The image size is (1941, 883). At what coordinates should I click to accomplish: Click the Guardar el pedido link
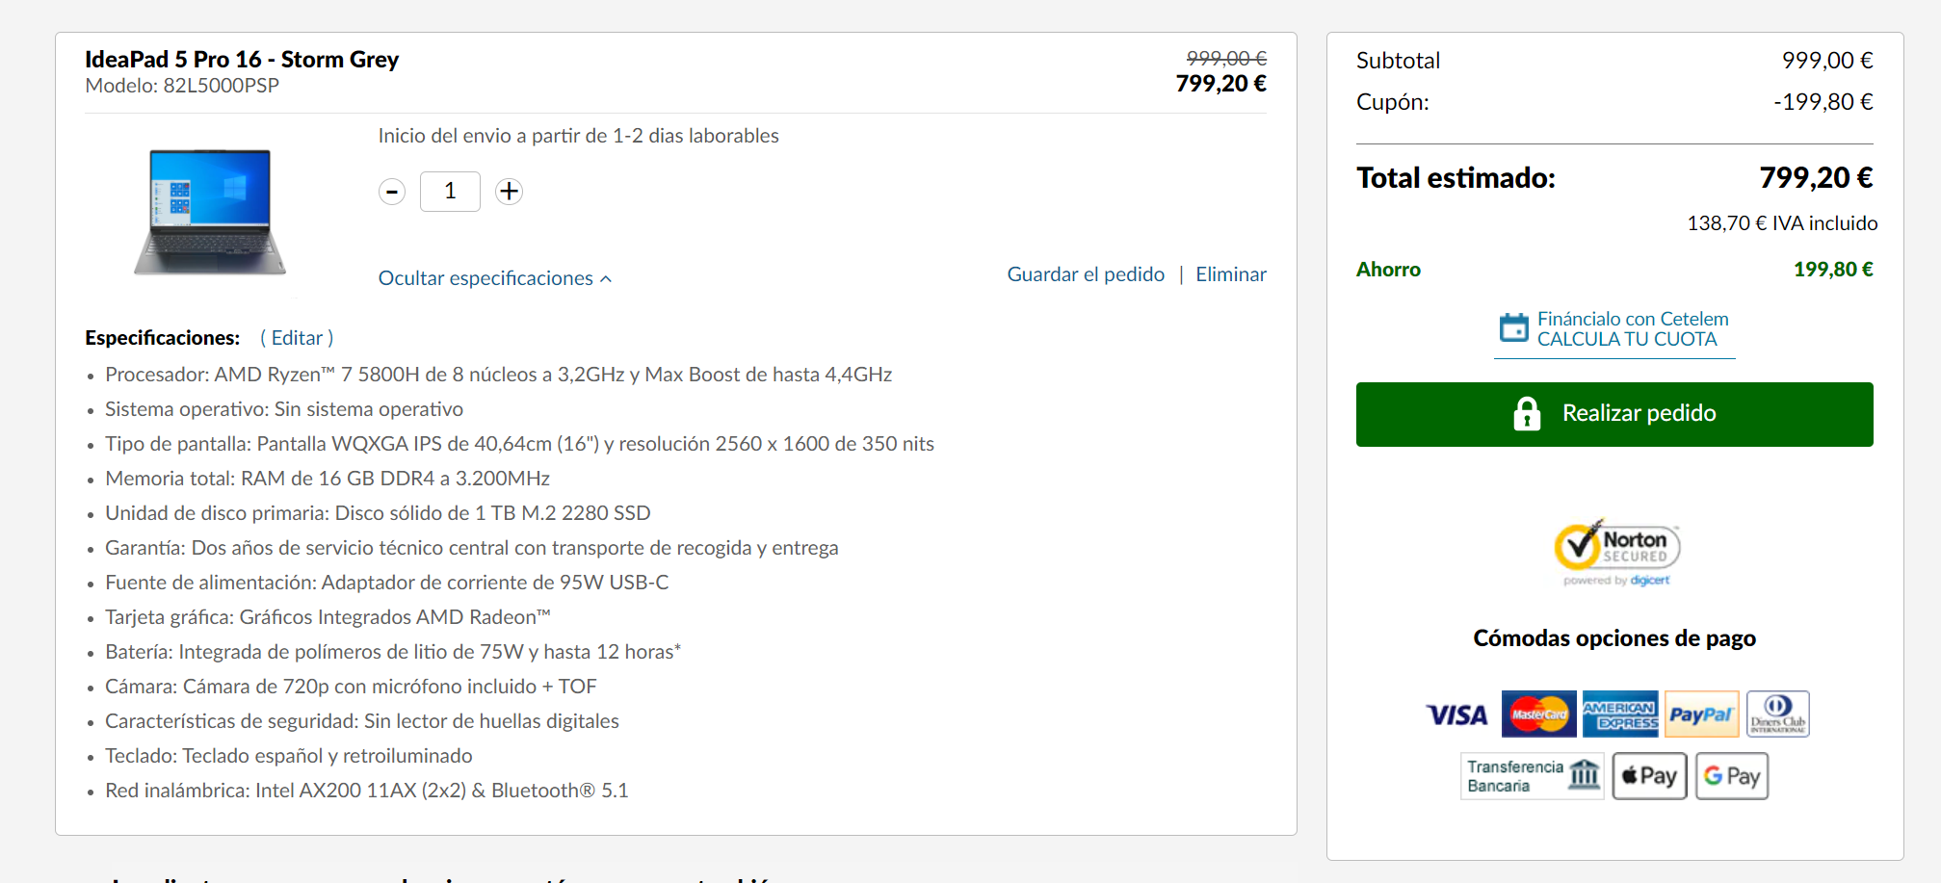pos(1086,274)
